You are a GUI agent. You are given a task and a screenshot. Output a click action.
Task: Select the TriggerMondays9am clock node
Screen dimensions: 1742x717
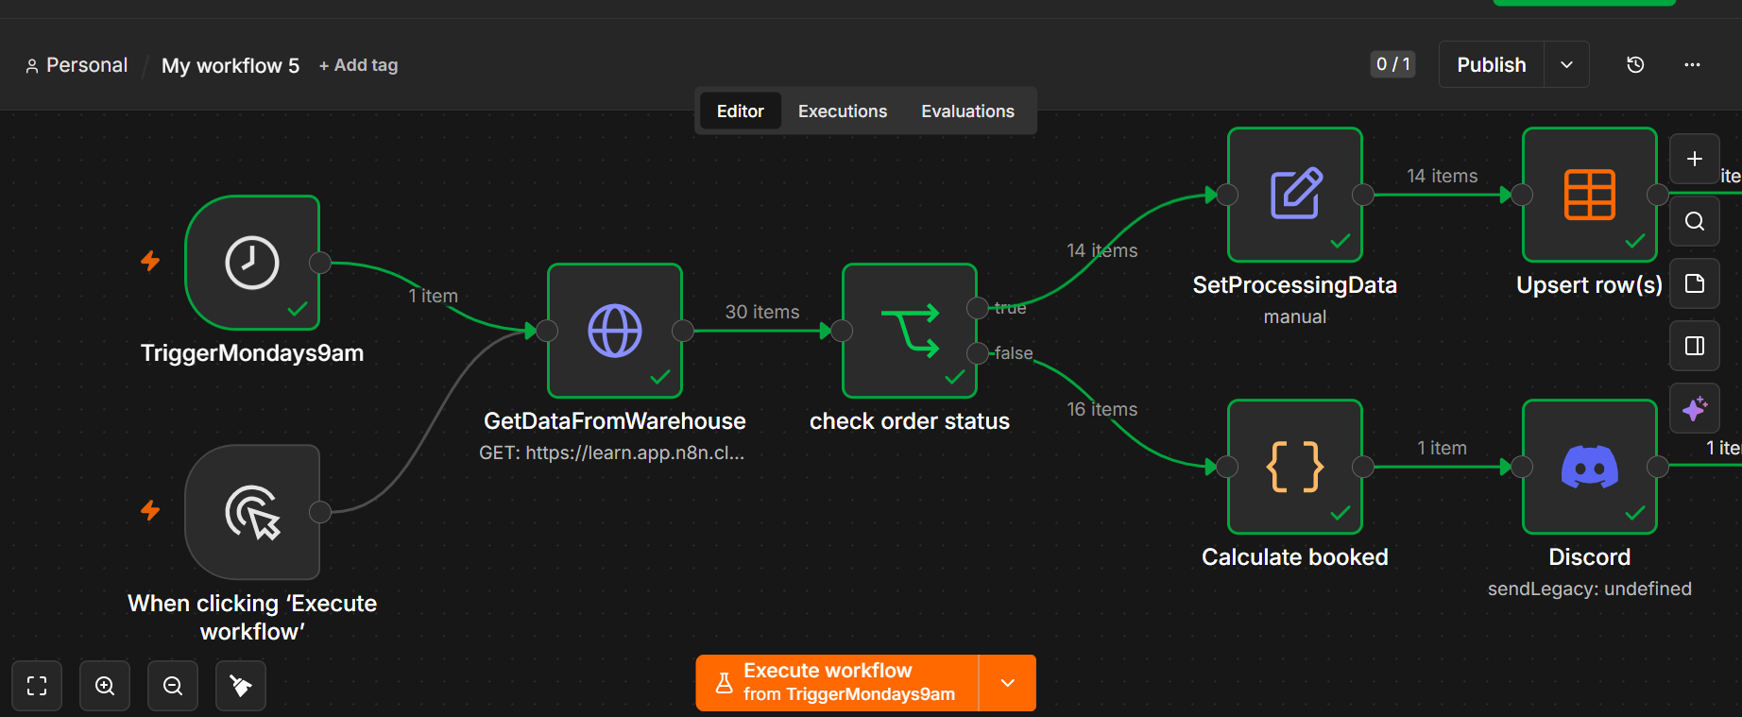[x=252, y=263]
